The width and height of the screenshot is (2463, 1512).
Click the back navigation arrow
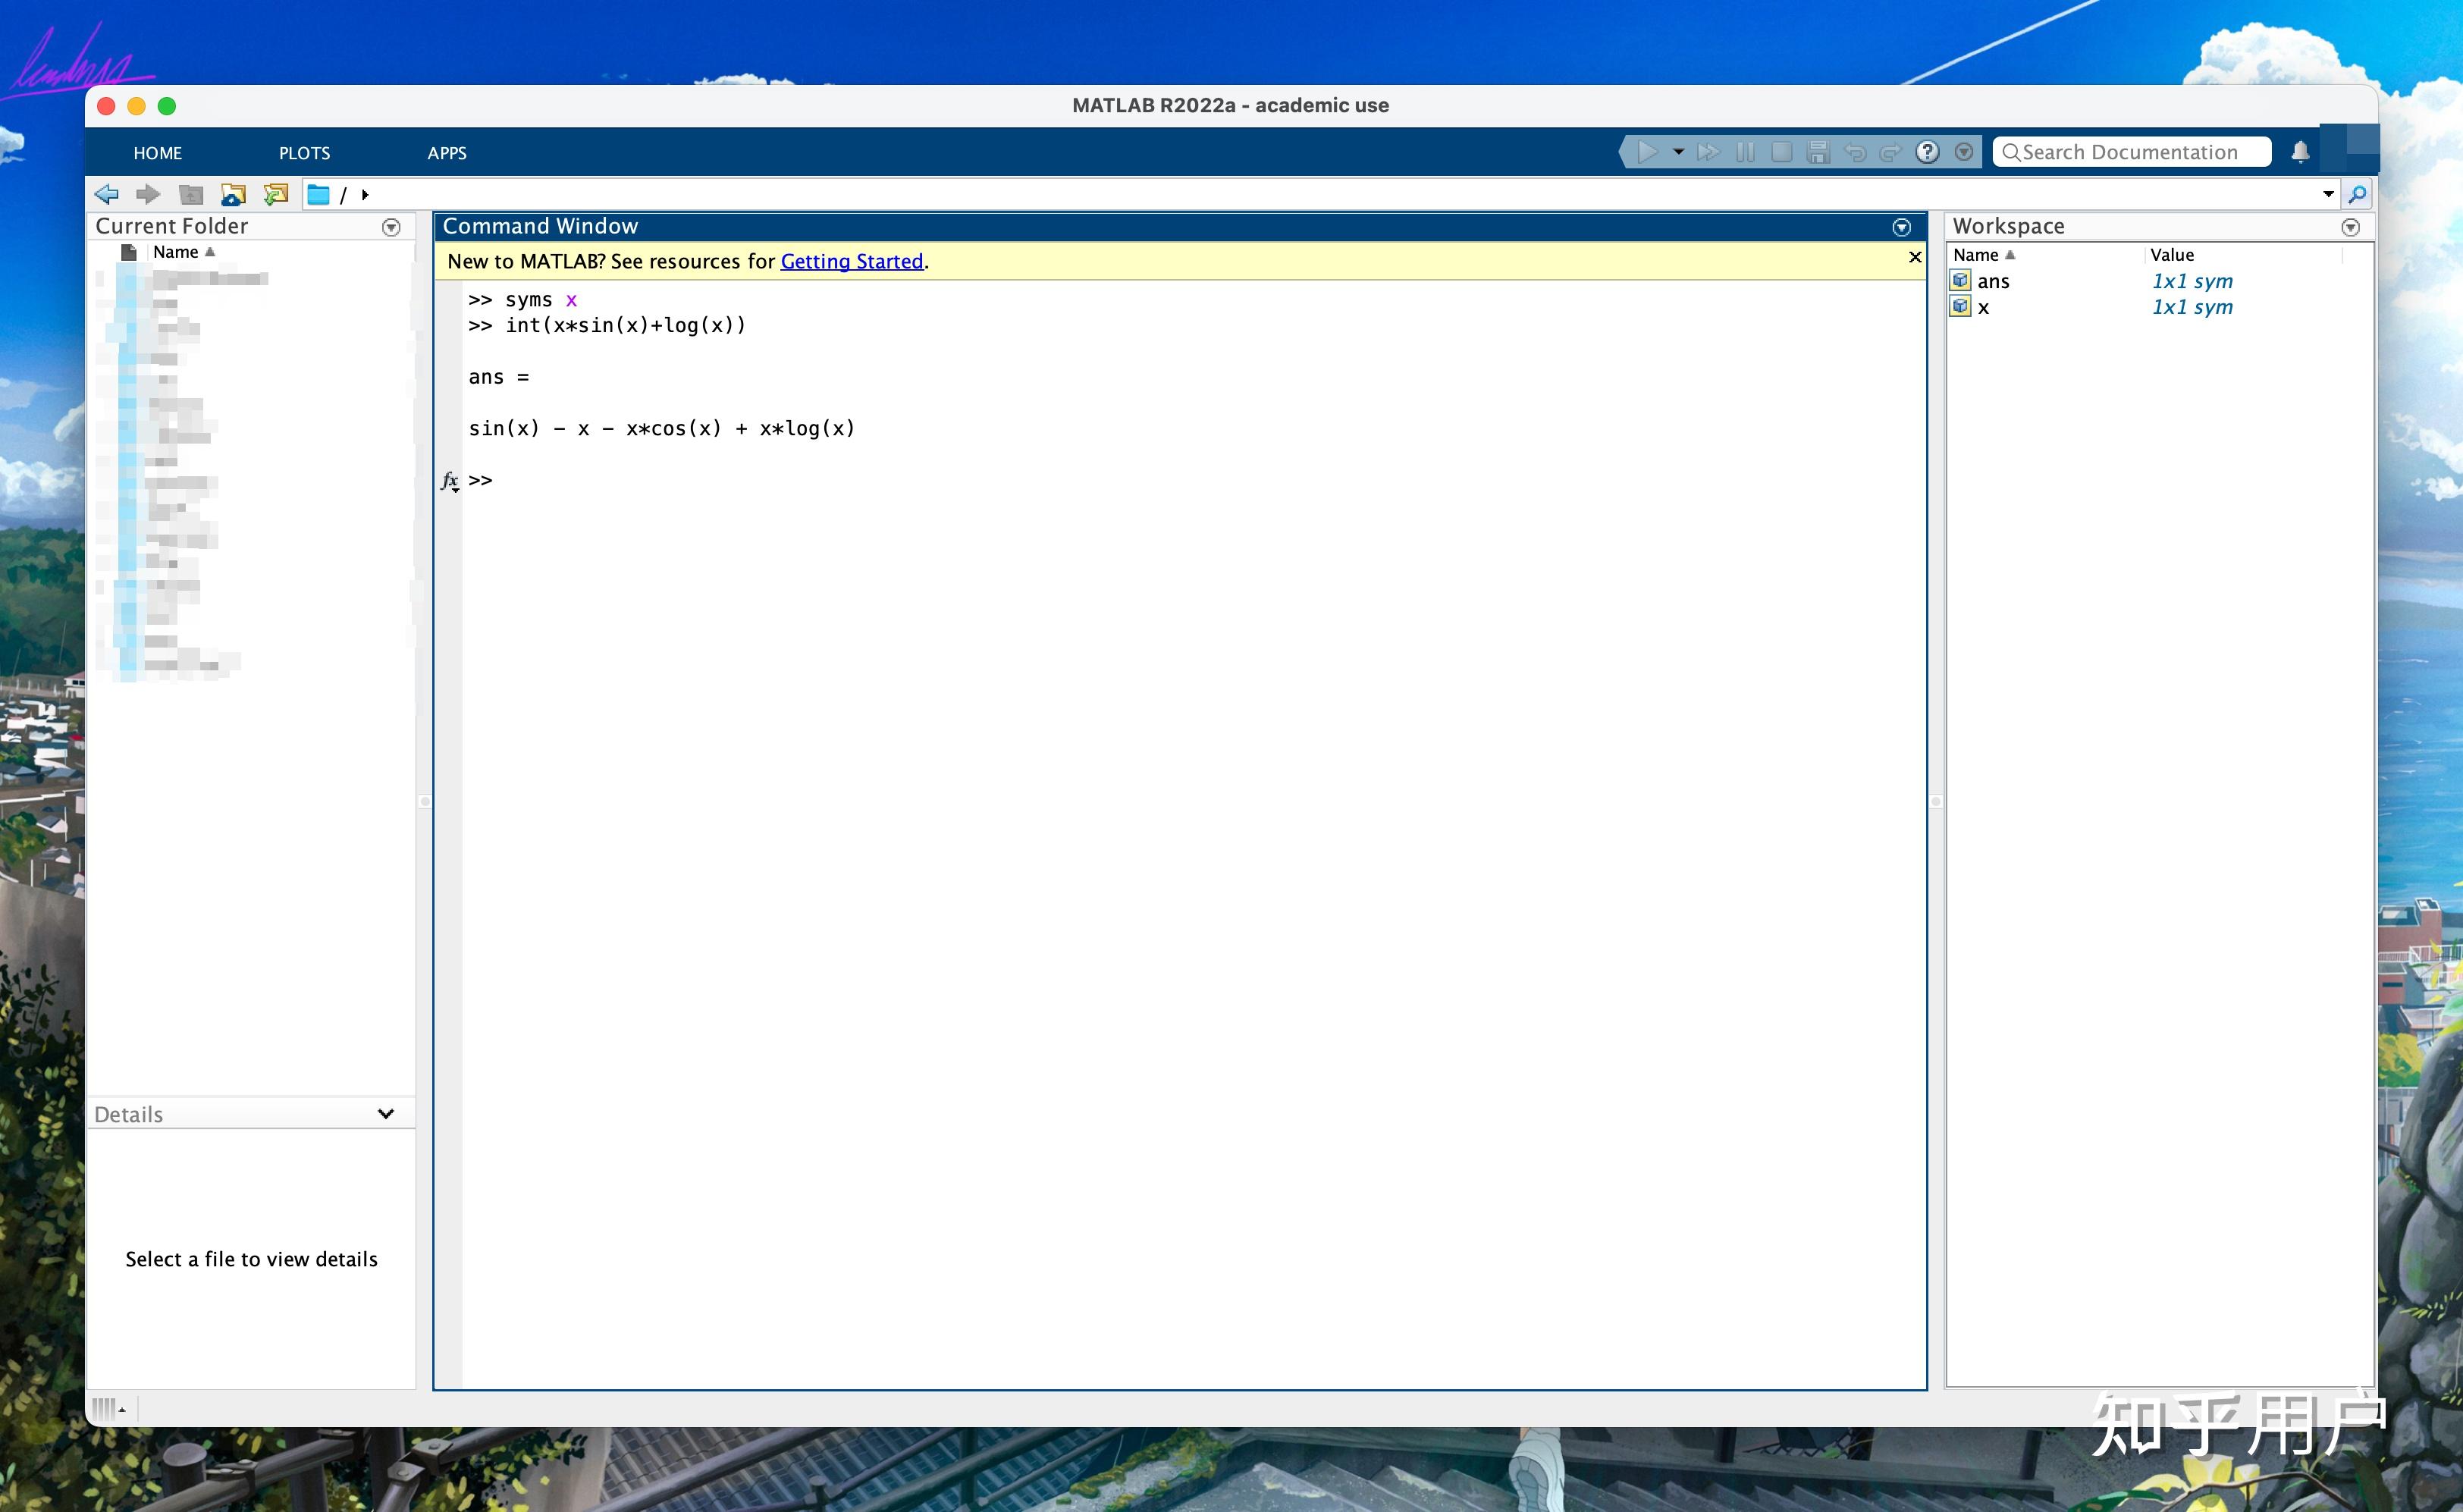106,194
